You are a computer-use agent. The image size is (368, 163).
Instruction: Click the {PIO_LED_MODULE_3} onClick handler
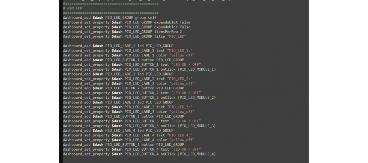pos(197,126)
